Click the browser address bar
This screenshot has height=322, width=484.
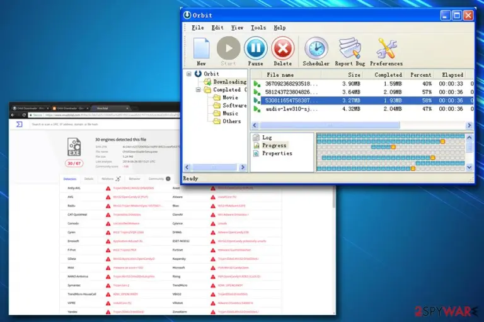point(104,115)
